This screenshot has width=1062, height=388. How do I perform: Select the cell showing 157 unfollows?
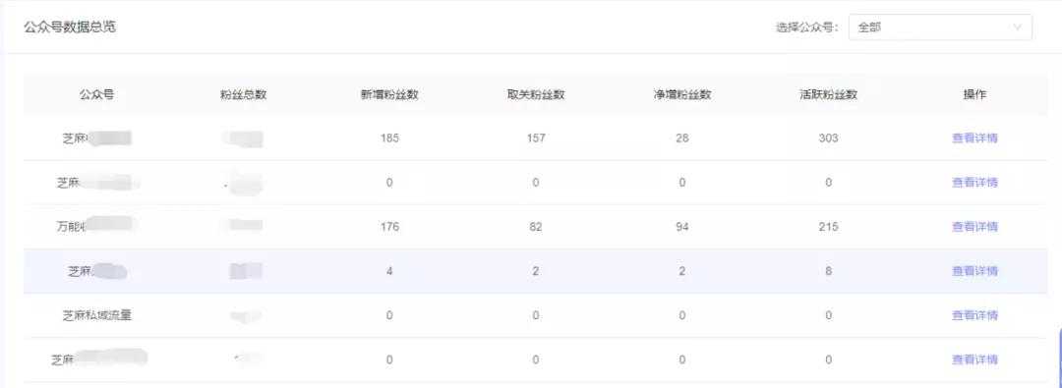536,139
